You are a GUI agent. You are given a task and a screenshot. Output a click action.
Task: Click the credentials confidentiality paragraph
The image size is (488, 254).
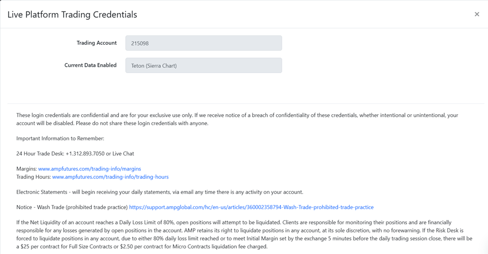click(x=237, y=119)
